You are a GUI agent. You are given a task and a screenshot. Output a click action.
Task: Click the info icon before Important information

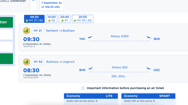(83, 88)
